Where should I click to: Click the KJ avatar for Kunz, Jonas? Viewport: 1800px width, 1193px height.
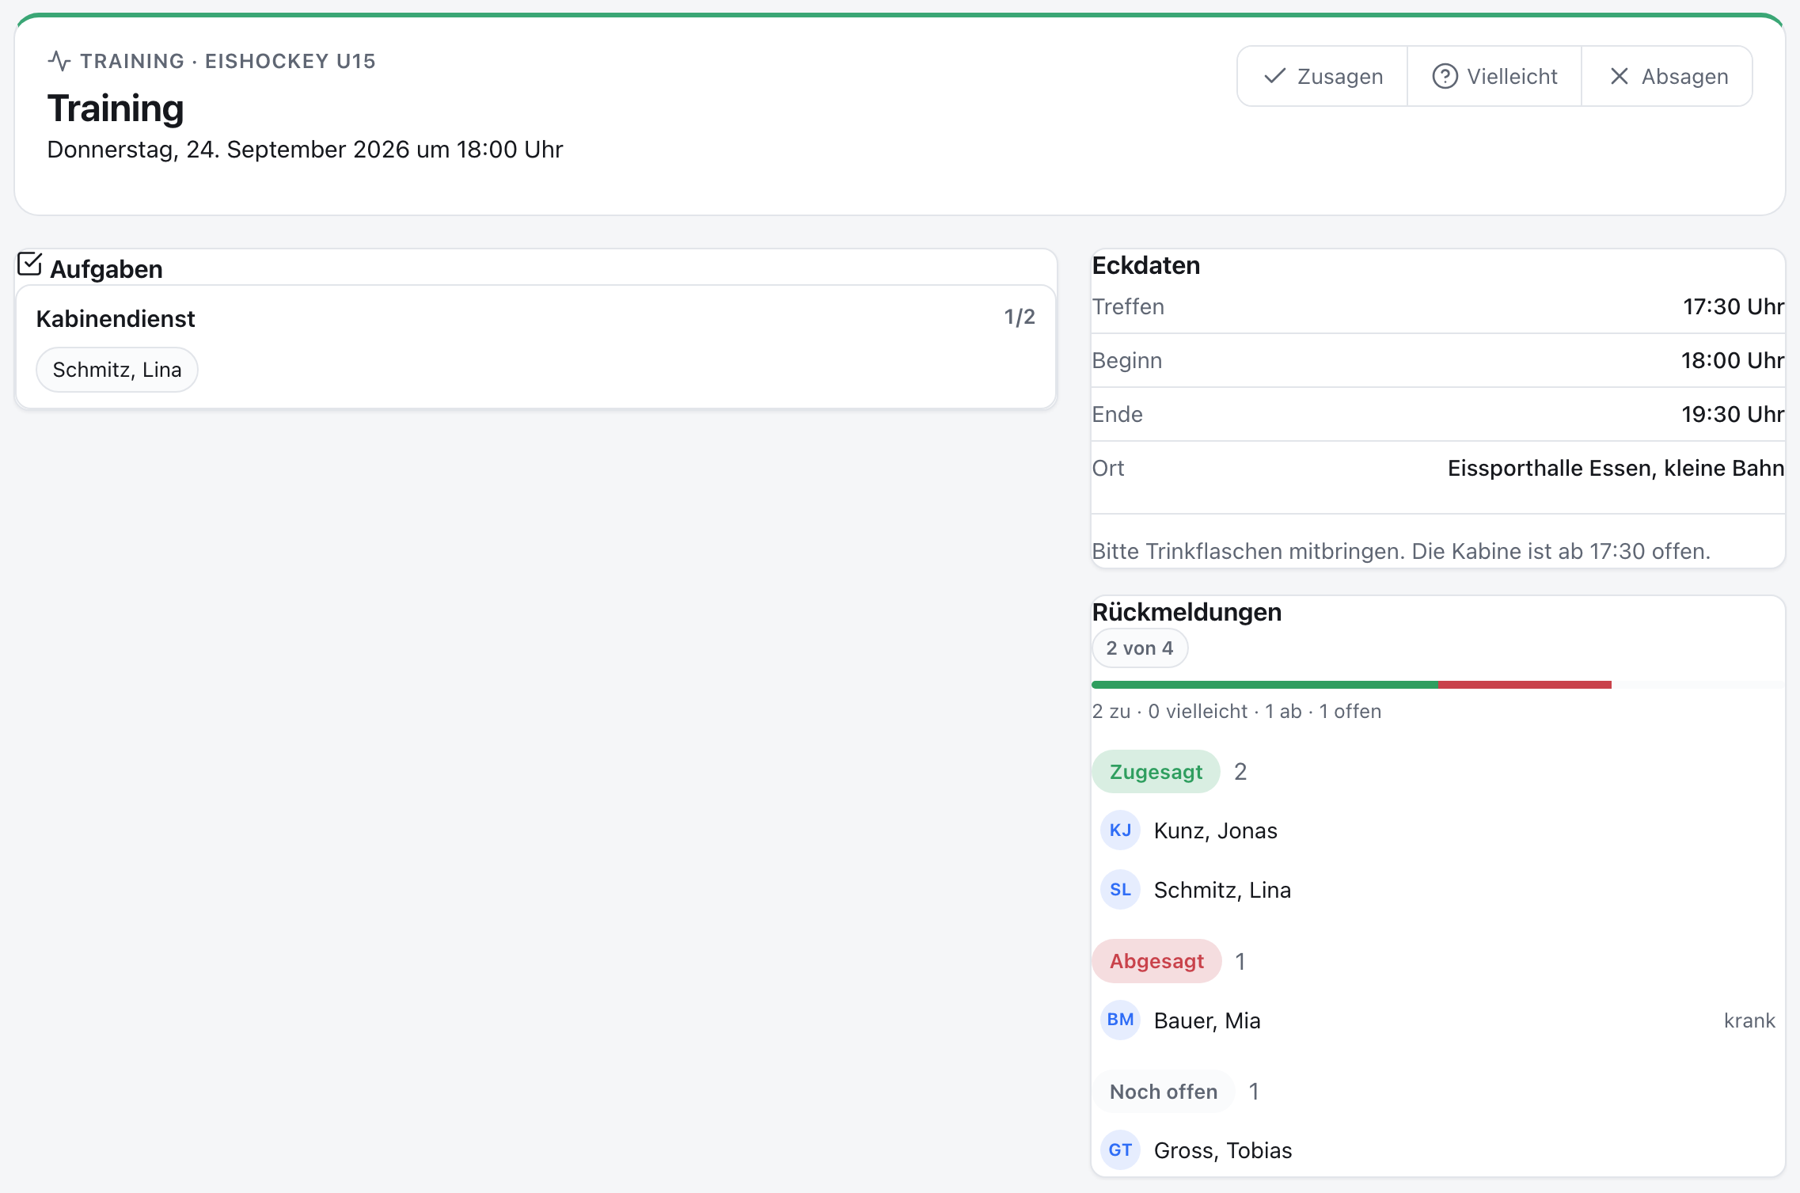point(1120,830)
